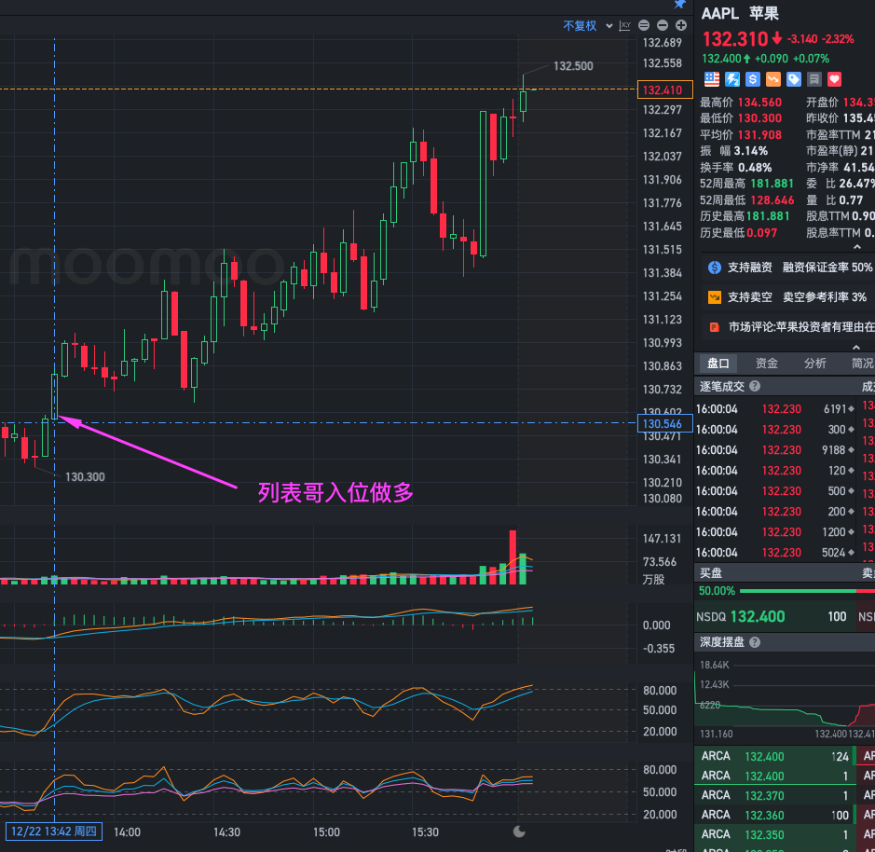Click the 130.546 crosshair price label
This screenshot has width=875, height=852.
click(x=664, y=424)
